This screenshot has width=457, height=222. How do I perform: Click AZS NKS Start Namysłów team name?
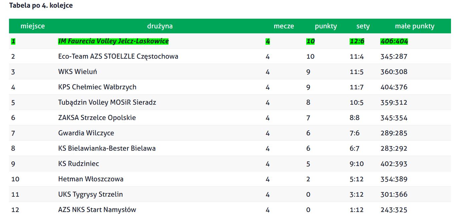97,210
